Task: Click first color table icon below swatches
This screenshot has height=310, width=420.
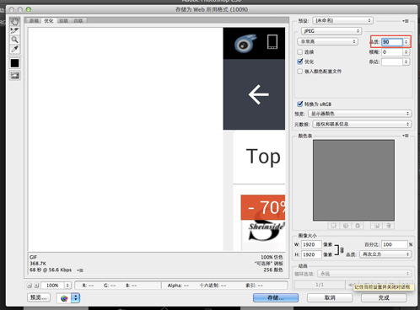Action: tap(333, 226)
